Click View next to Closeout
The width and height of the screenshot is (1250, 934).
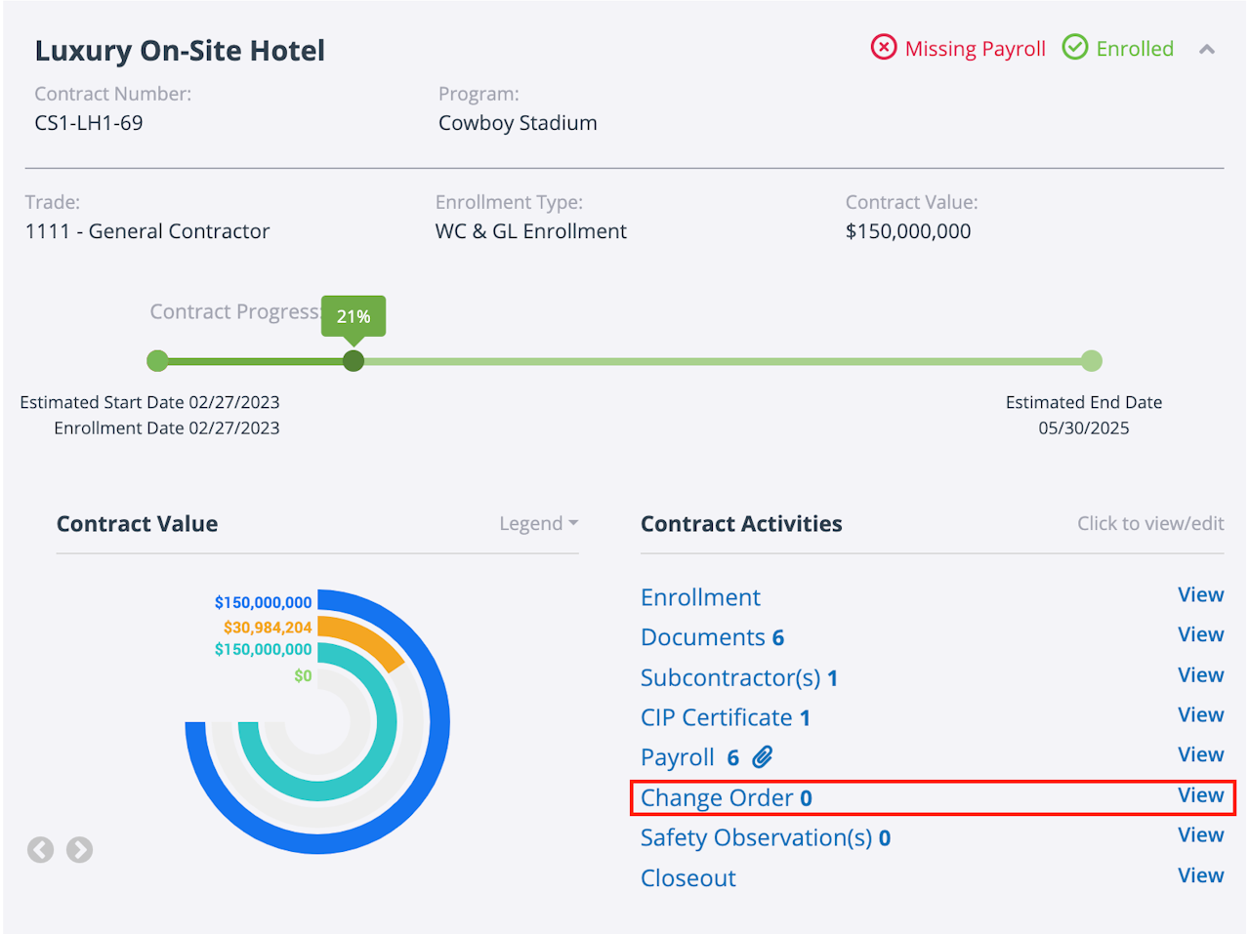(x=1200, y=875)
